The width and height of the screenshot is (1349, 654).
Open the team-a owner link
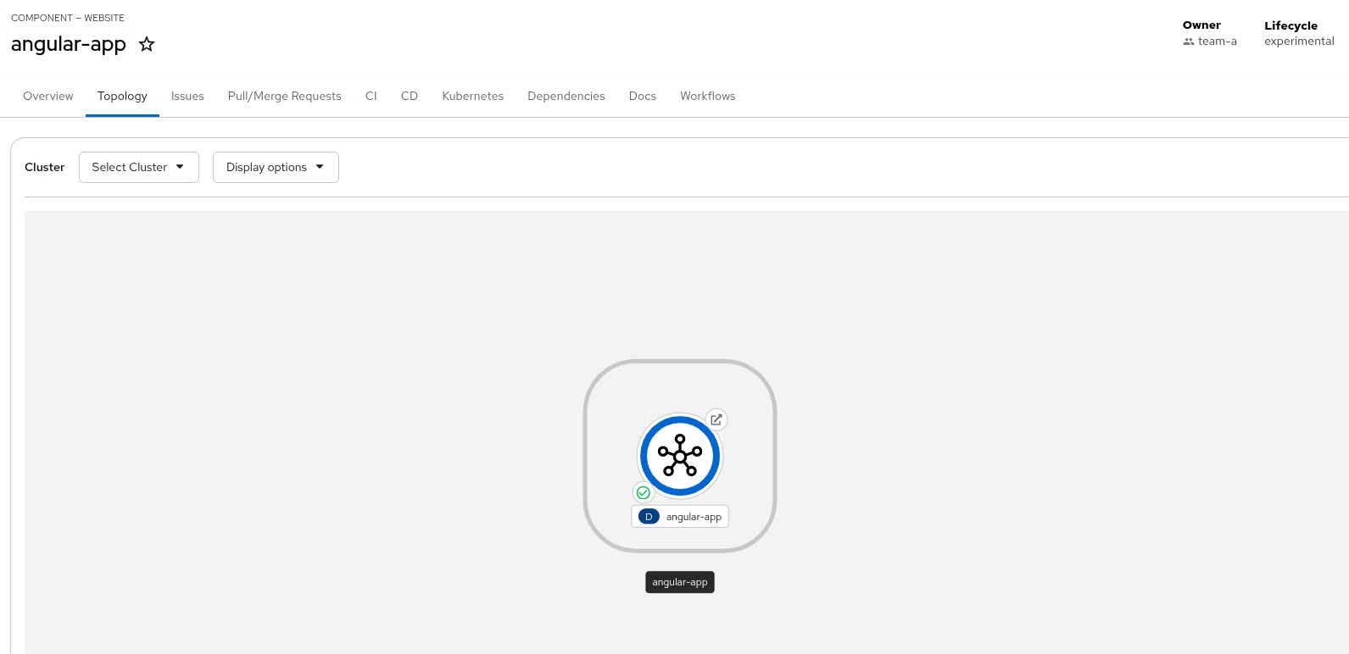[x=1218, y=42]
